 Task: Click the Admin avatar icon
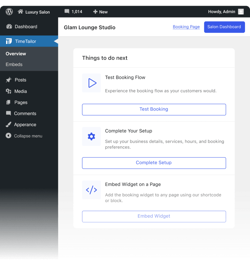(241, 12)
